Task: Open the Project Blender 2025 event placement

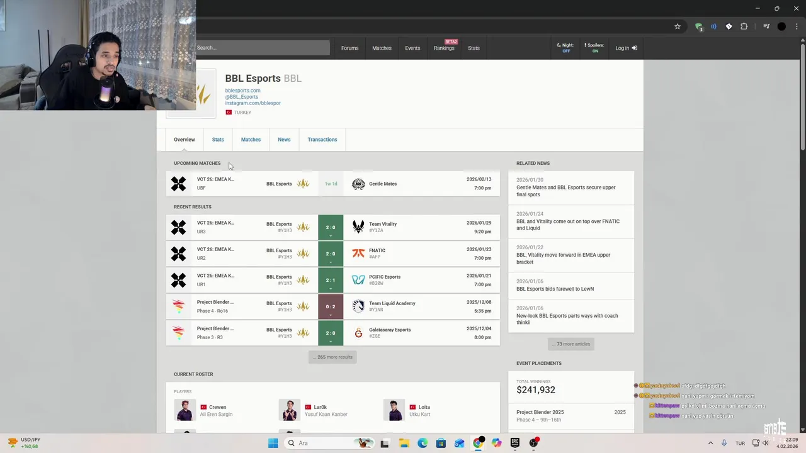Action: pos(571,417)
